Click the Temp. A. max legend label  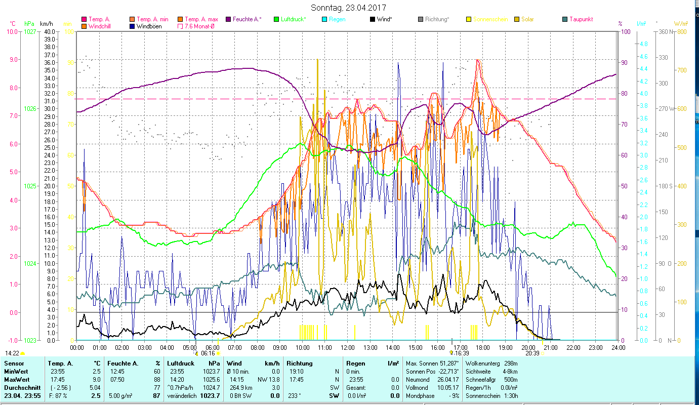tap(201, 20)
